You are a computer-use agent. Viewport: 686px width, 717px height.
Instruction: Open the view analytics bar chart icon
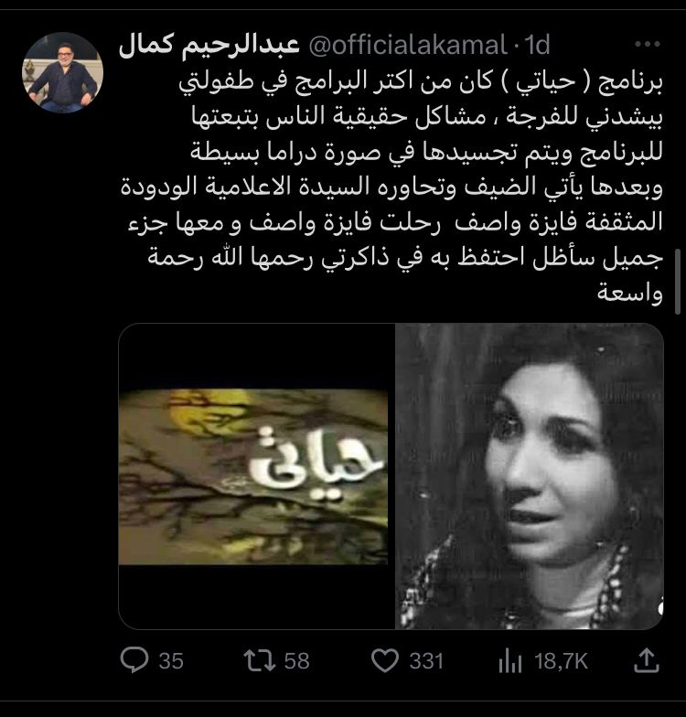[x=510, y=662]
